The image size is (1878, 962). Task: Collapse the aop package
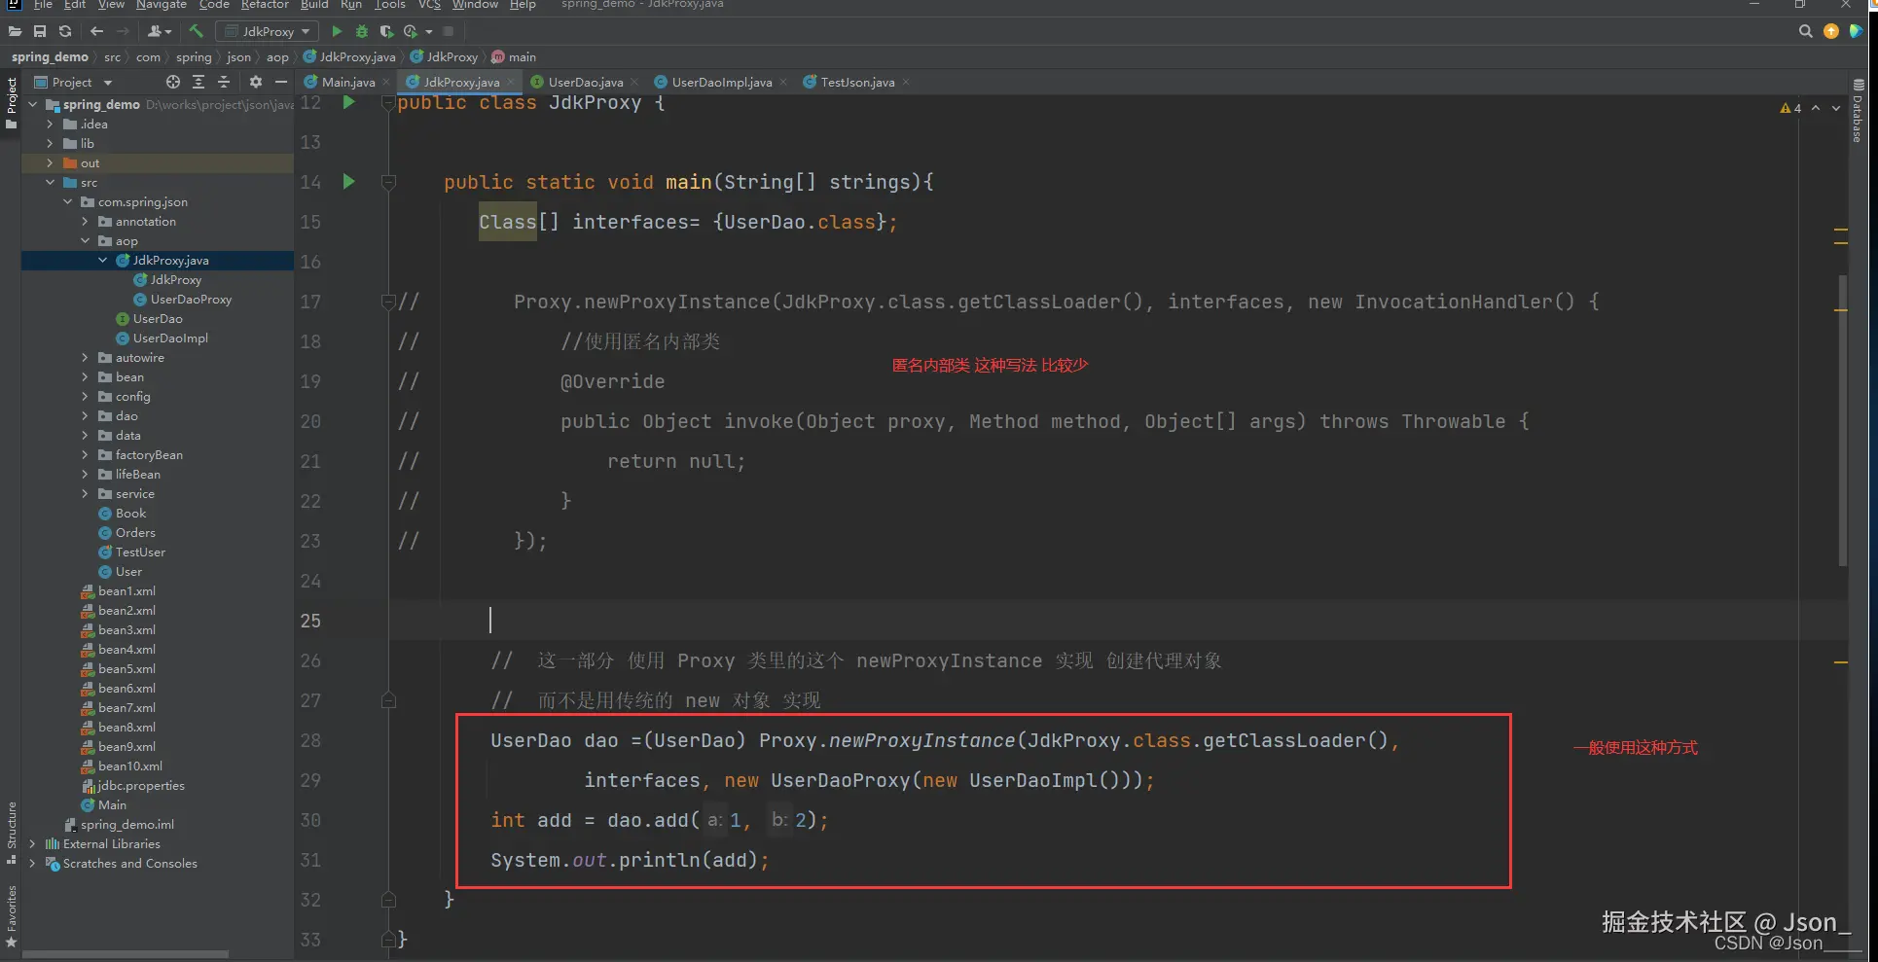(x=85, y=240)
